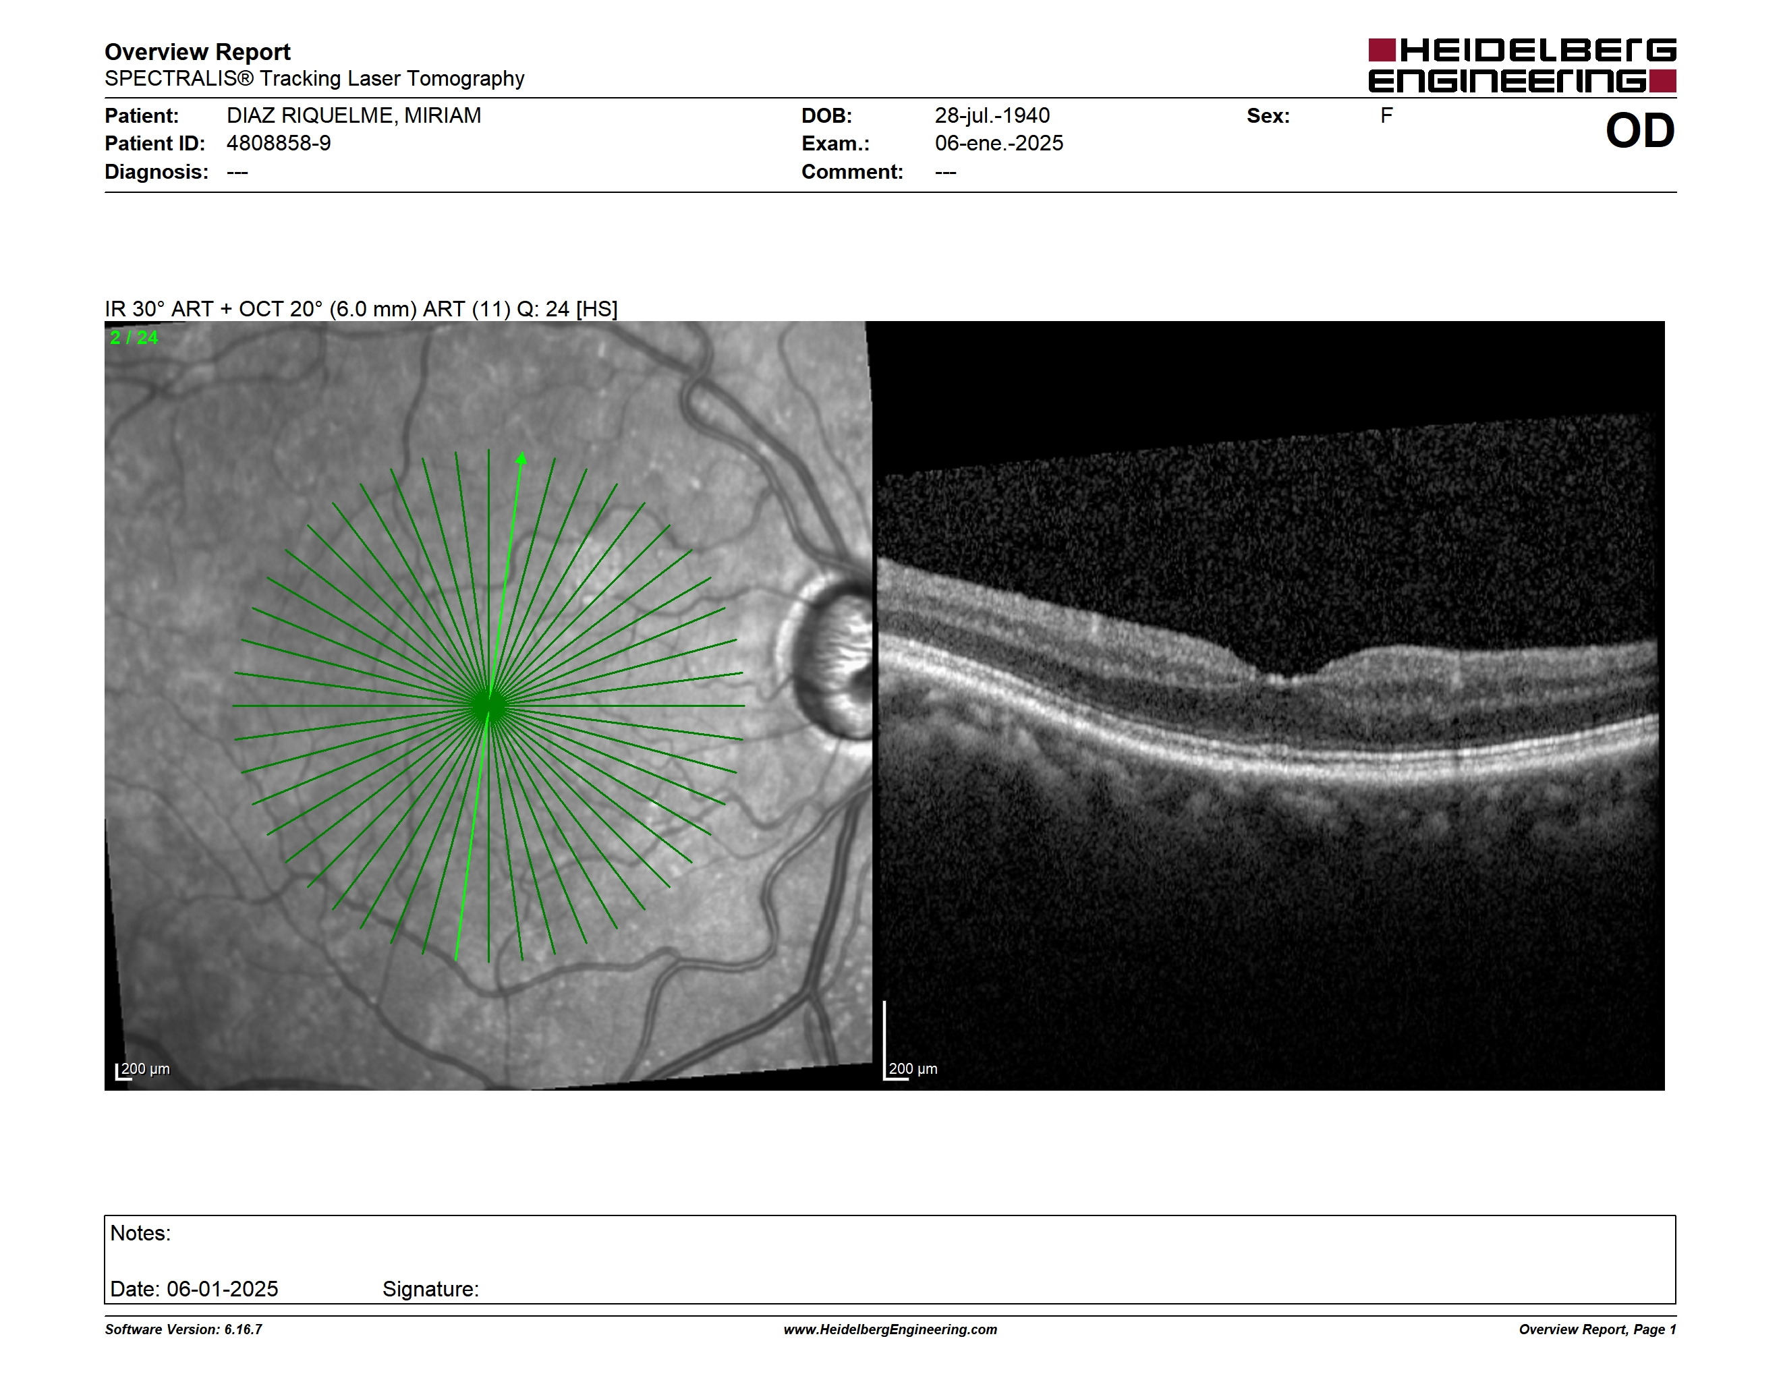Click the '200 µm' scale on the fundus image
Screen dimensions: 1781x1376
click(x=143, y=1070)
